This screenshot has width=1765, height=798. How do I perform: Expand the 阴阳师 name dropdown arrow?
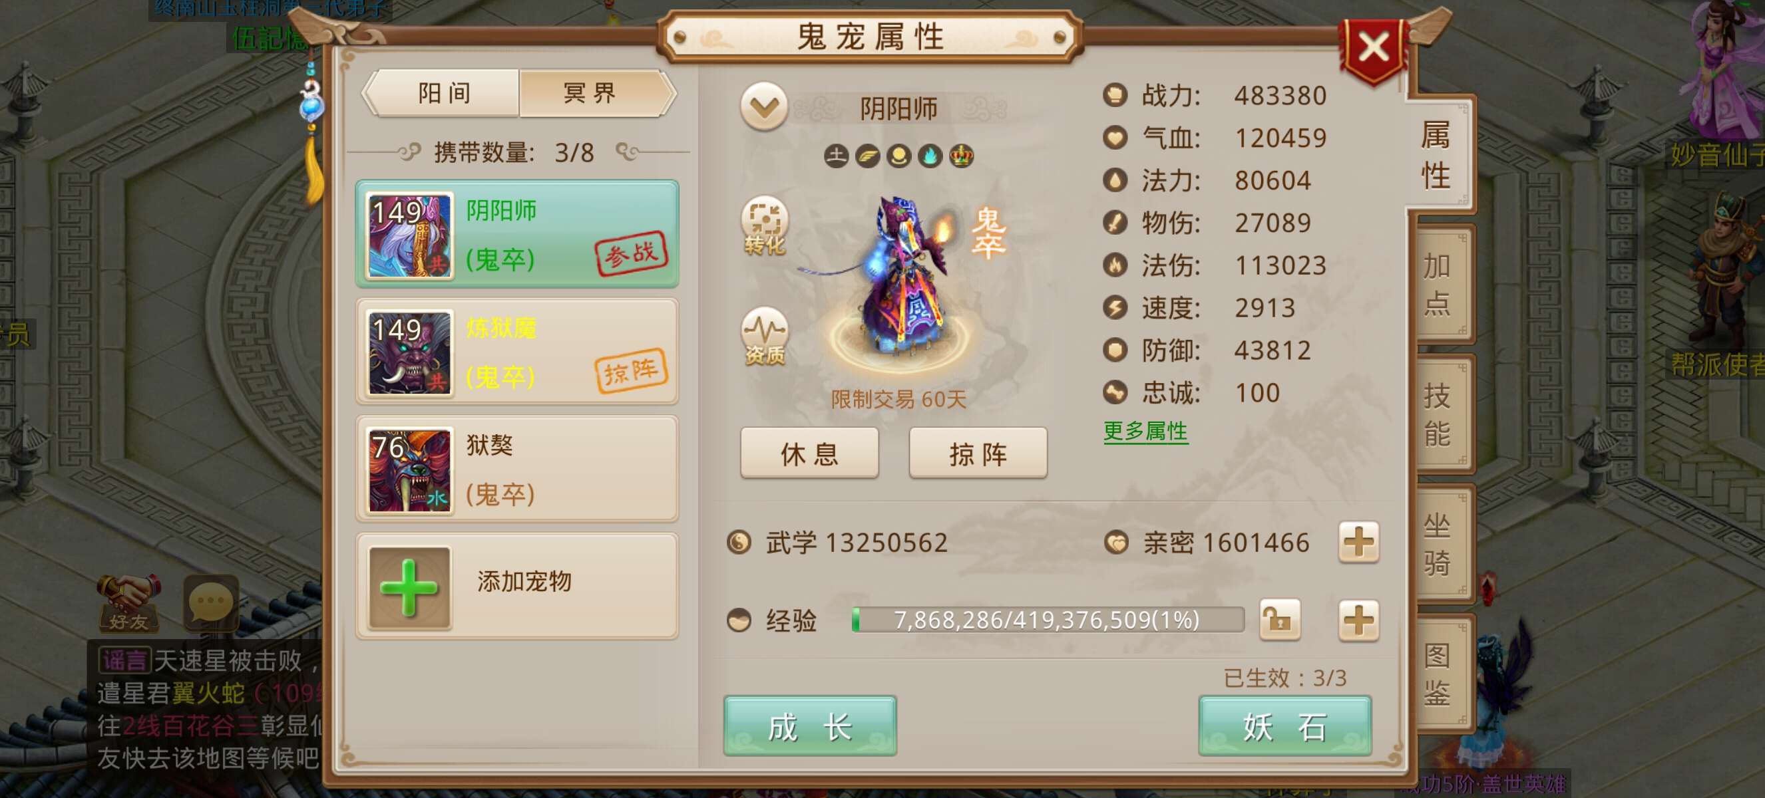[x=763, y=107]
